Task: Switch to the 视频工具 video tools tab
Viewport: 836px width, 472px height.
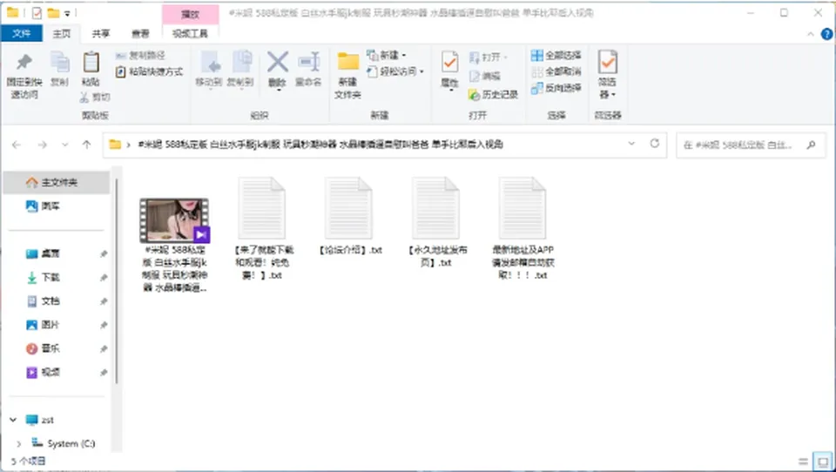Action: click(191, 34)
